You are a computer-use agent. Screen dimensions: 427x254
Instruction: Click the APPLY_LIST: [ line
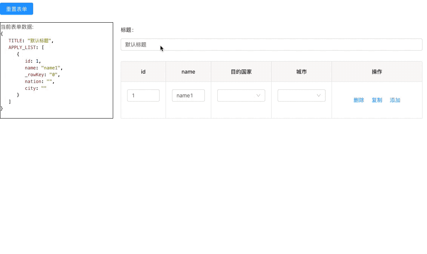26,48
